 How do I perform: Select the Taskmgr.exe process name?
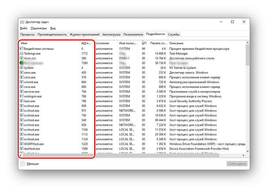[x=32, y=54]
